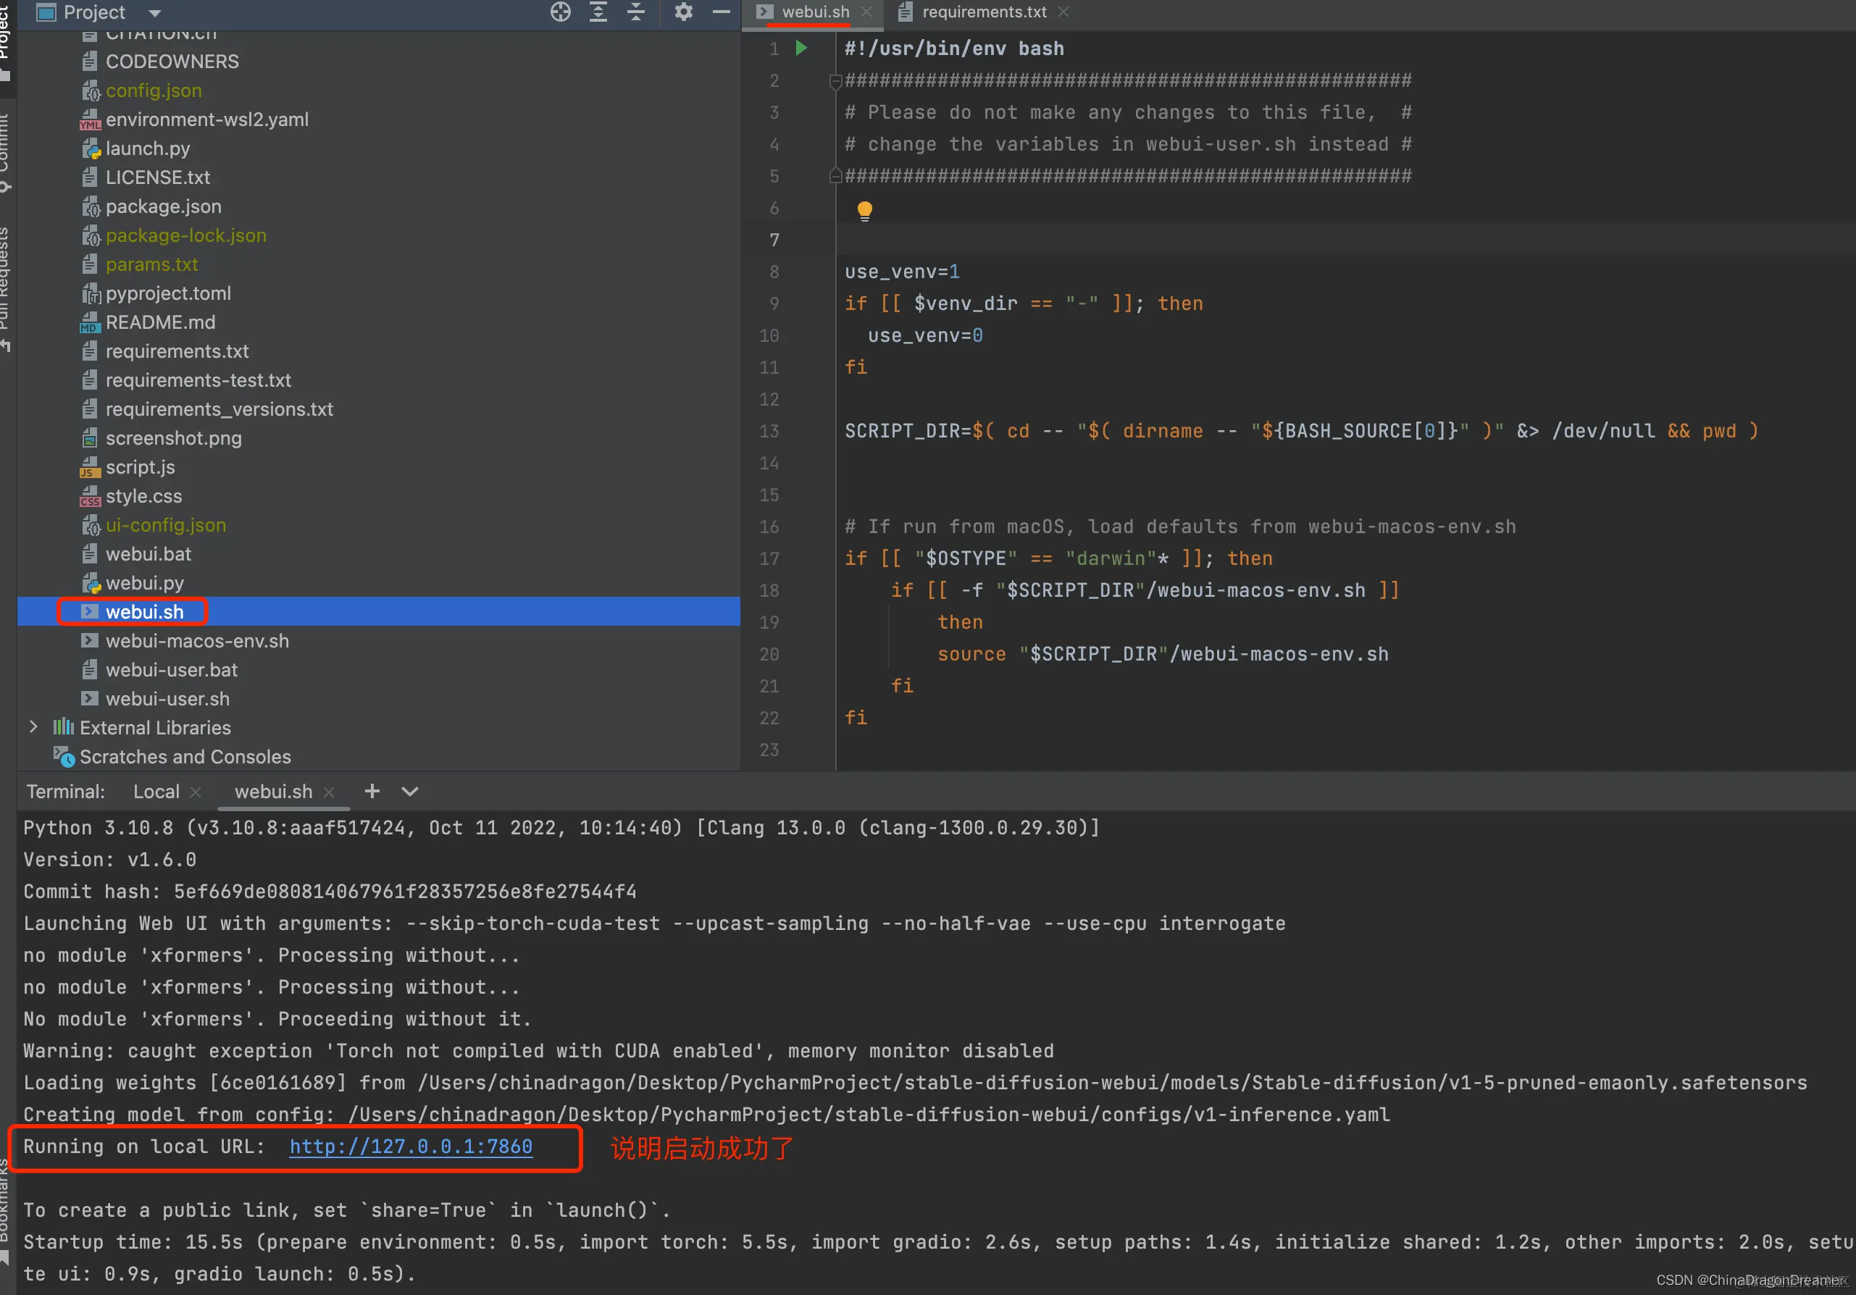Toggle fold marker at line 5 comment block
Image resolution: width=1856 pixels, height=1295 pixels.
click(835, 176)
